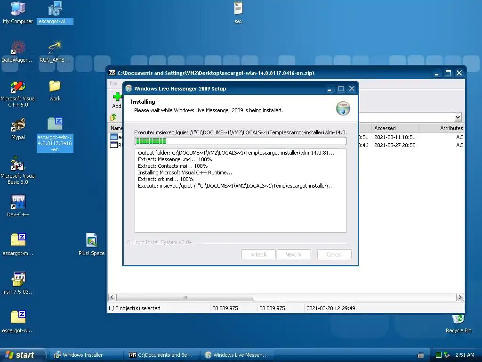
Task: Sort by the Accessed column header
Action: tap(394, 128)
